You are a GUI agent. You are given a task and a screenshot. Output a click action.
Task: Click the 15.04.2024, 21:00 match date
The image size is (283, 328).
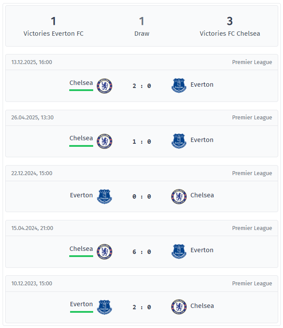[31, 228]
